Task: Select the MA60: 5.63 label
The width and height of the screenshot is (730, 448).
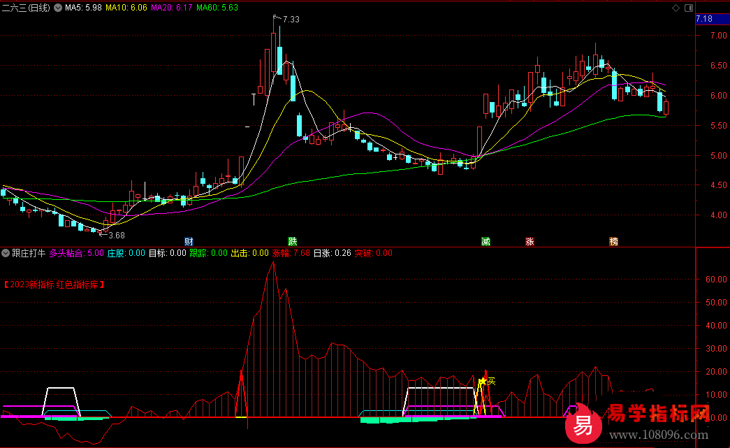Action: (x=217, y=8)
